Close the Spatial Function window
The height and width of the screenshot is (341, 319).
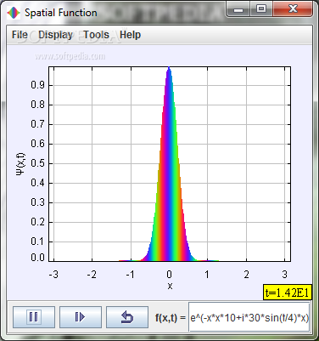click(293, 9)
